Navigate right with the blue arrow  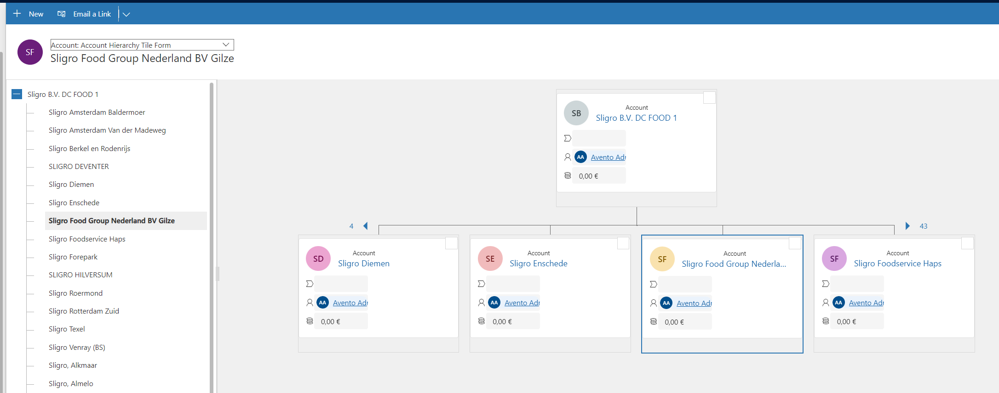pos(907,226)
